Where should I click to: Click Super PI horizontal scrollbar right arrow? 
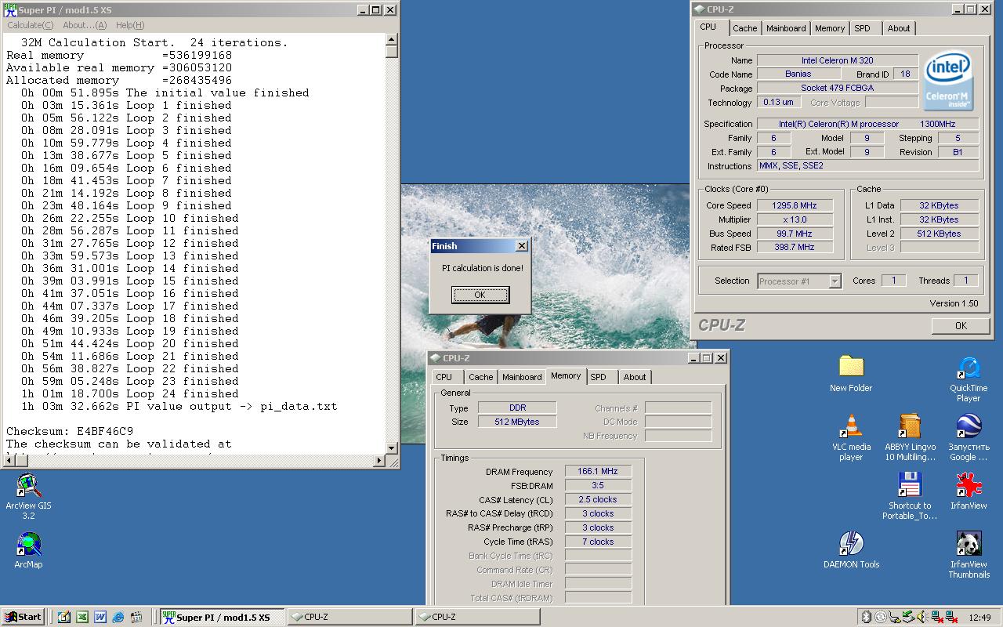click(380, 461)
